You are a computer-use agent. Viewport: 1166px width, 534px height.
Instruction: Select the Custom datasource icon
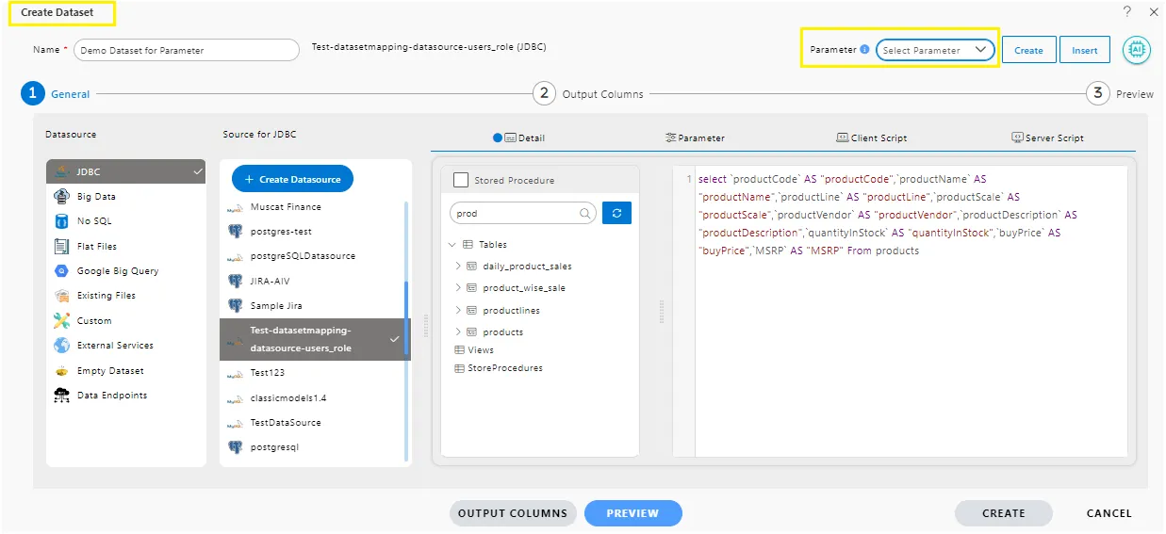(x=61, y=320)
